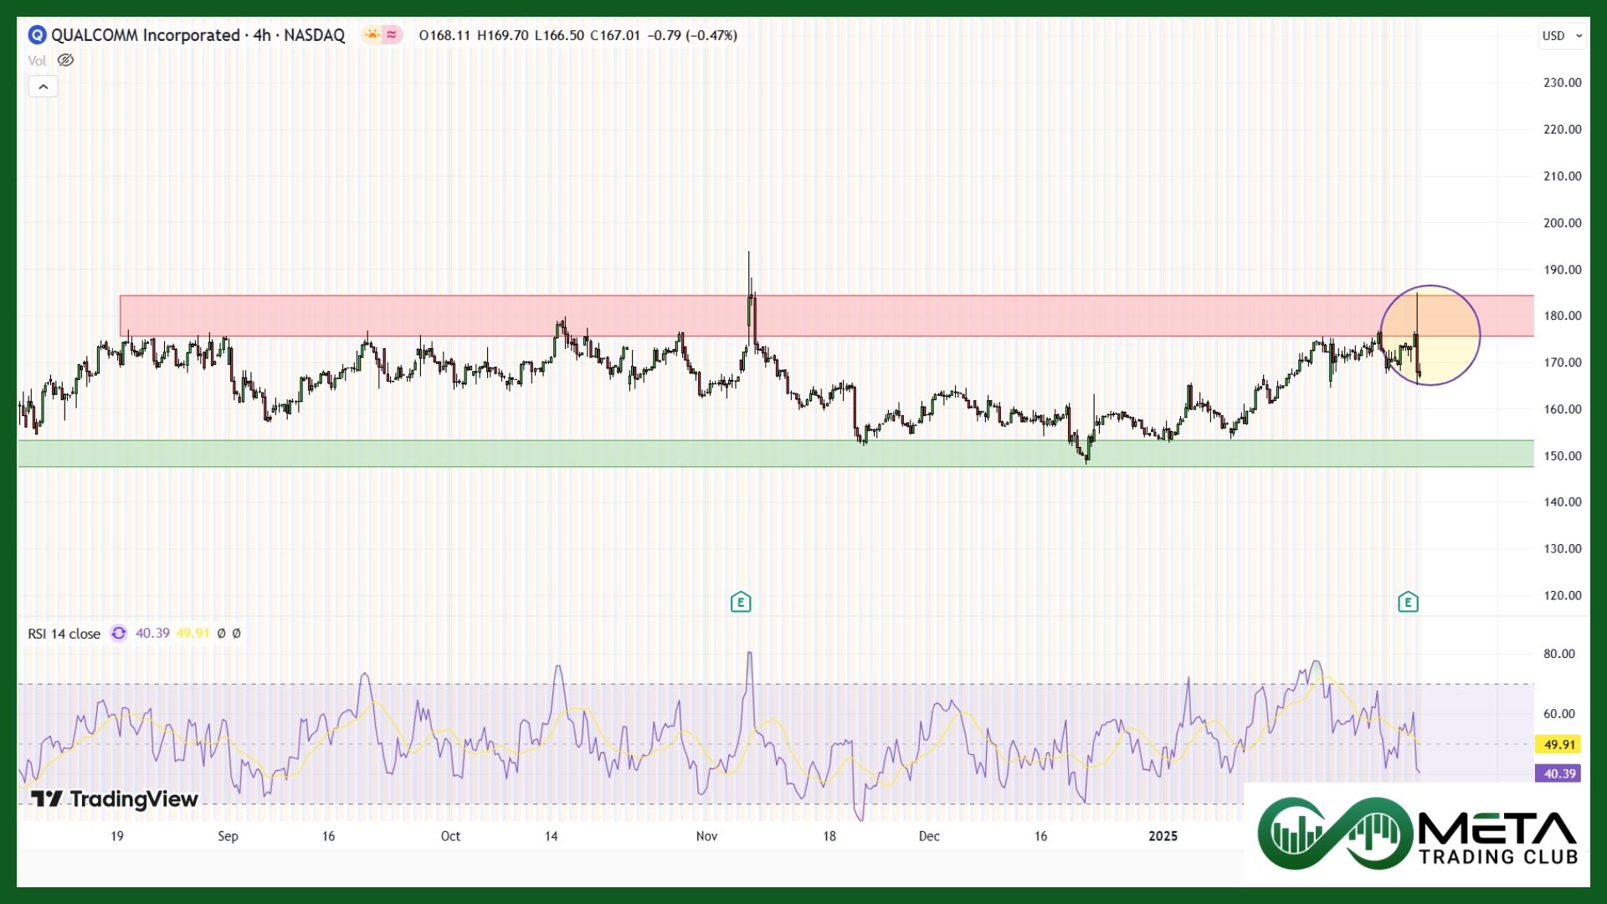
Task: Click the high price H169.70 value
Action: click(x=502, y=35)
